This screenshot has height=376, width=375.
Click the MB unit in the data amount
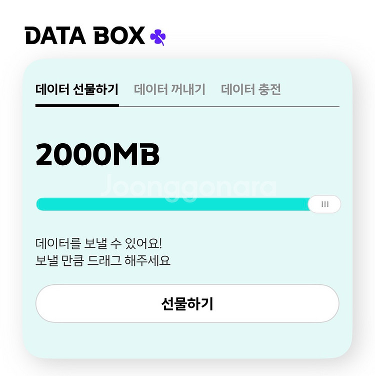tap(136, 155)
